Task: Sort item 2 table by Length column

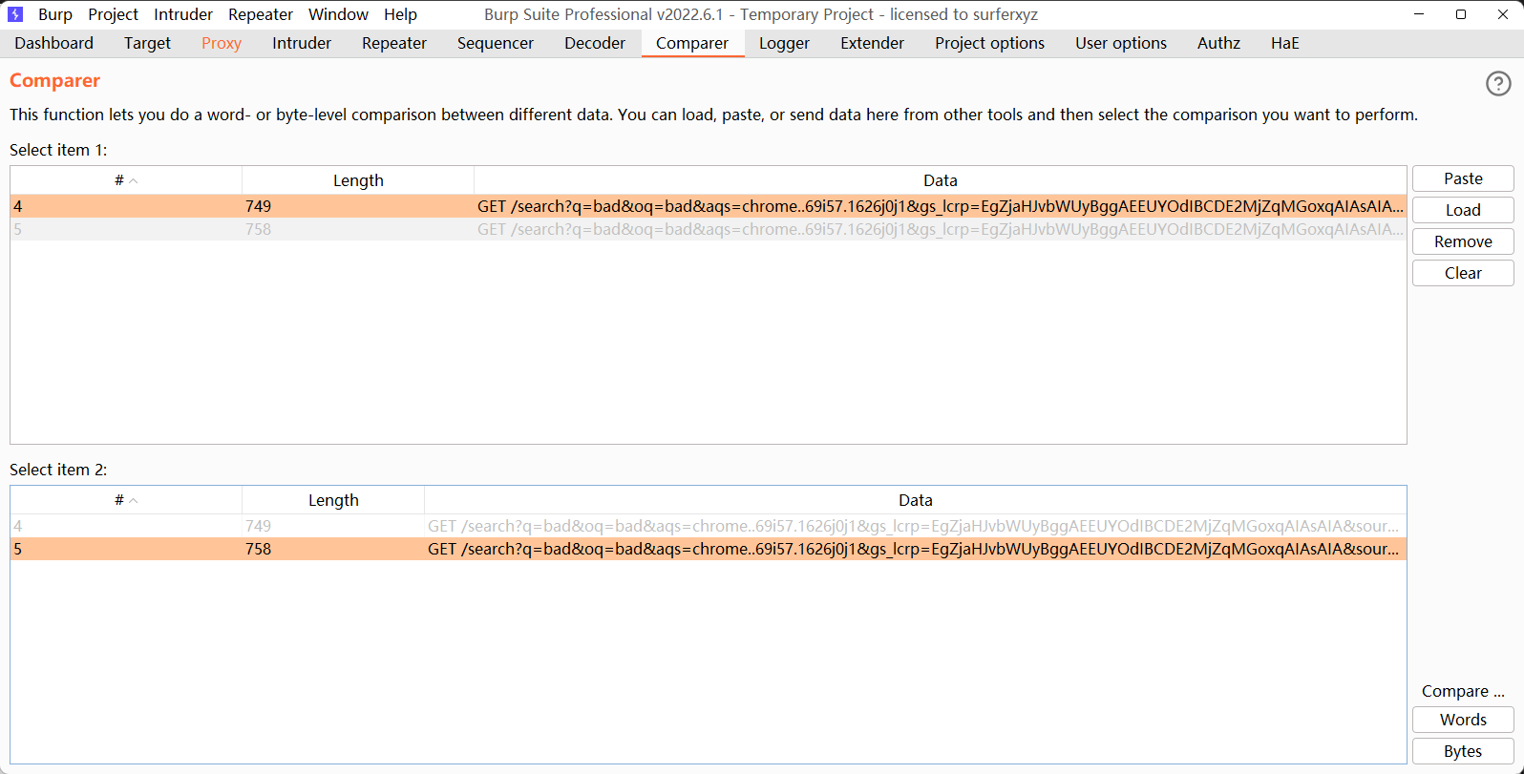Action: (333, 500)
